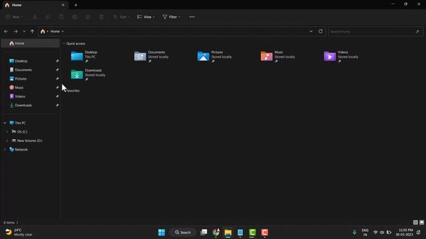Go forward with the right arrow

coord(16,31)
